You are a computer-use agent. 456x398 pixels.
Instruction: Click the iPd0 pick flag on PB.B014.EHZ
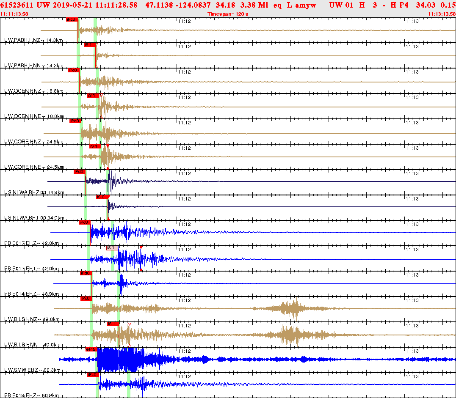click(86, 273)
